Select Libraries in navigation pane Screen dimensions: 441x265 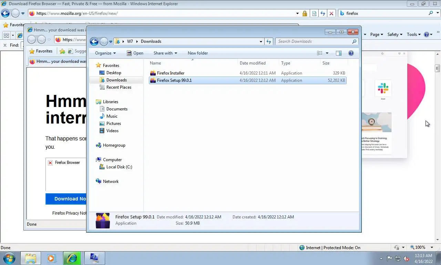coord(107,102)
